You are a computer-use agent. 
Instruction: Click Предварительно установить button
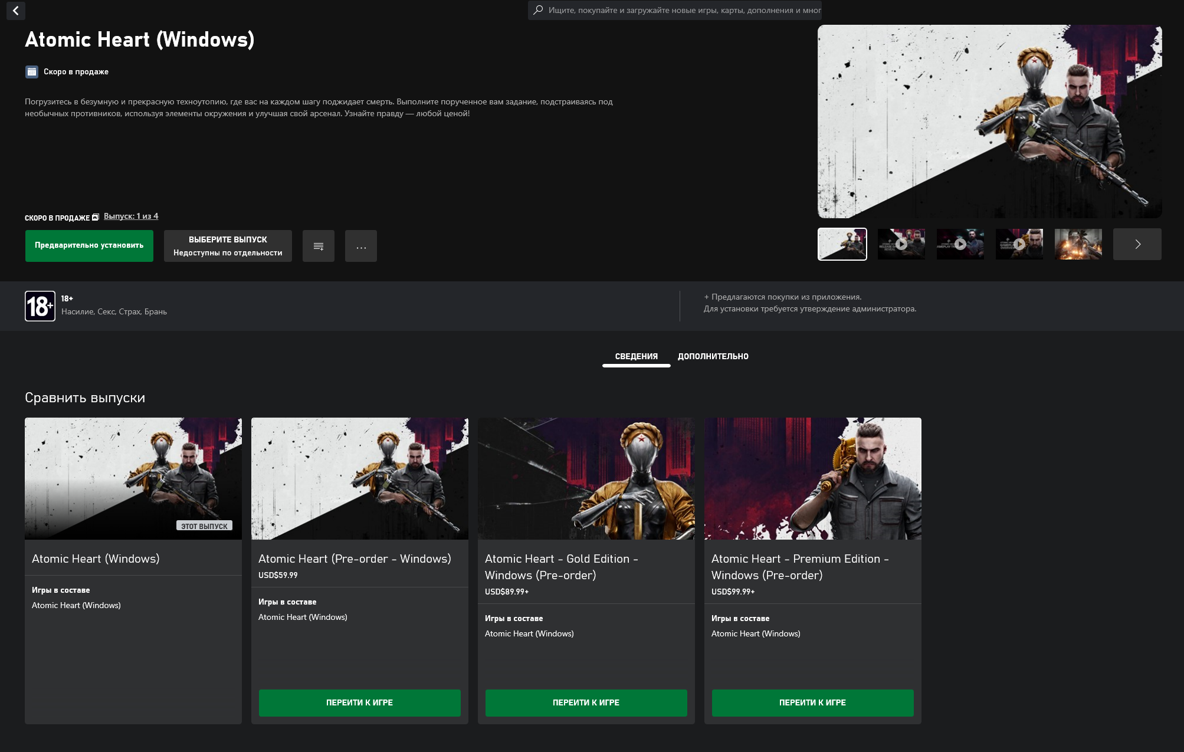click(89, 245)
